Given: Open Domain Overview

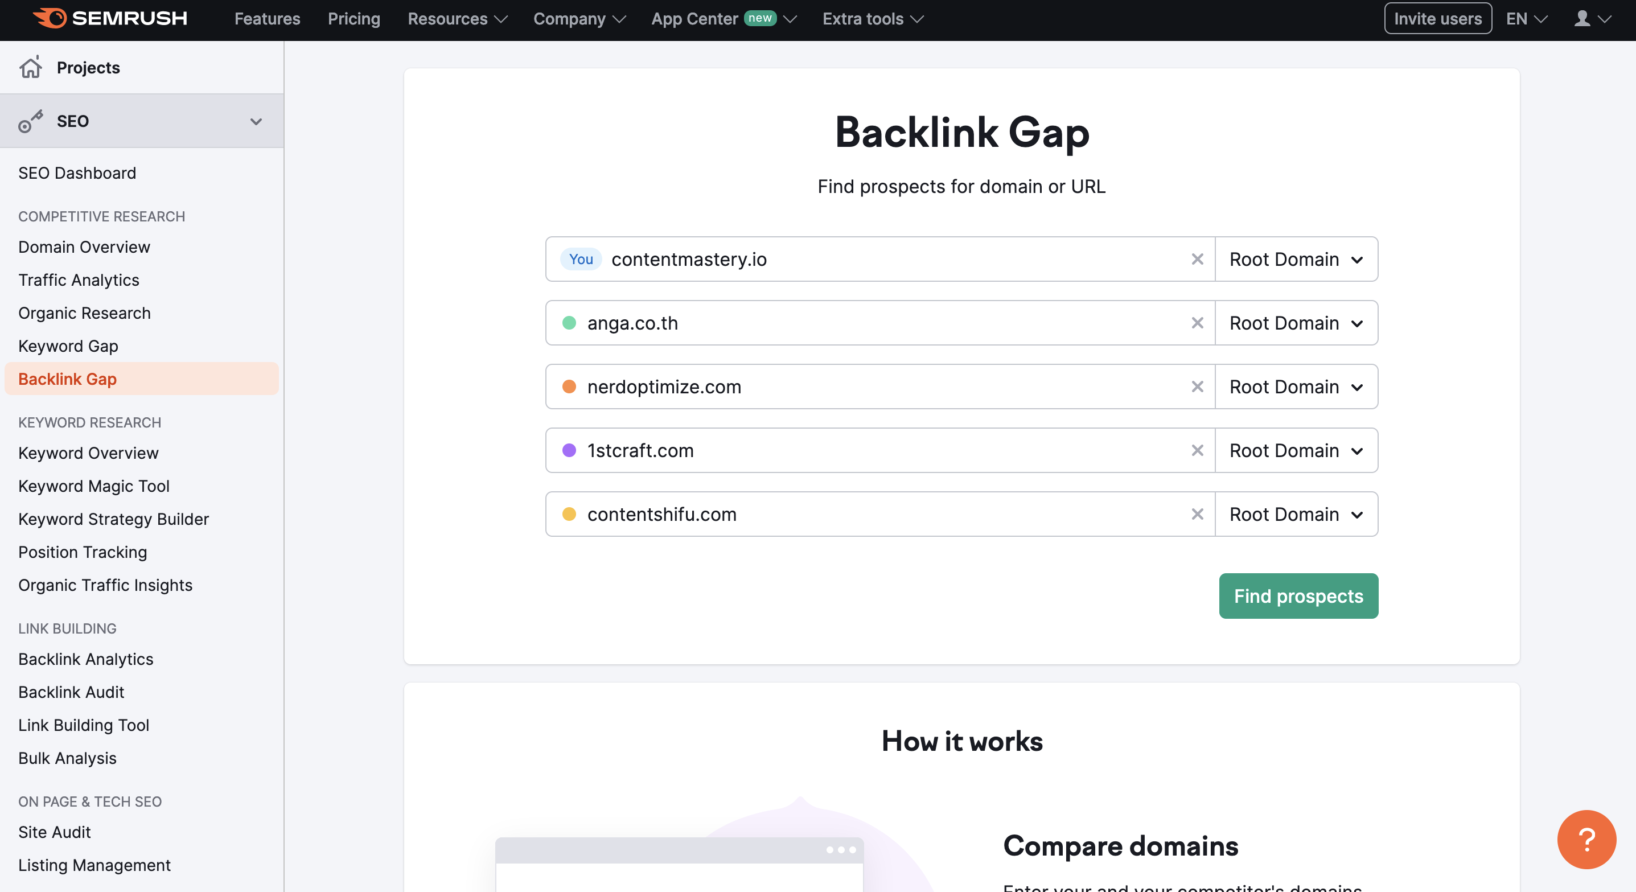Looking at the screenshot, I should [84, 247].
